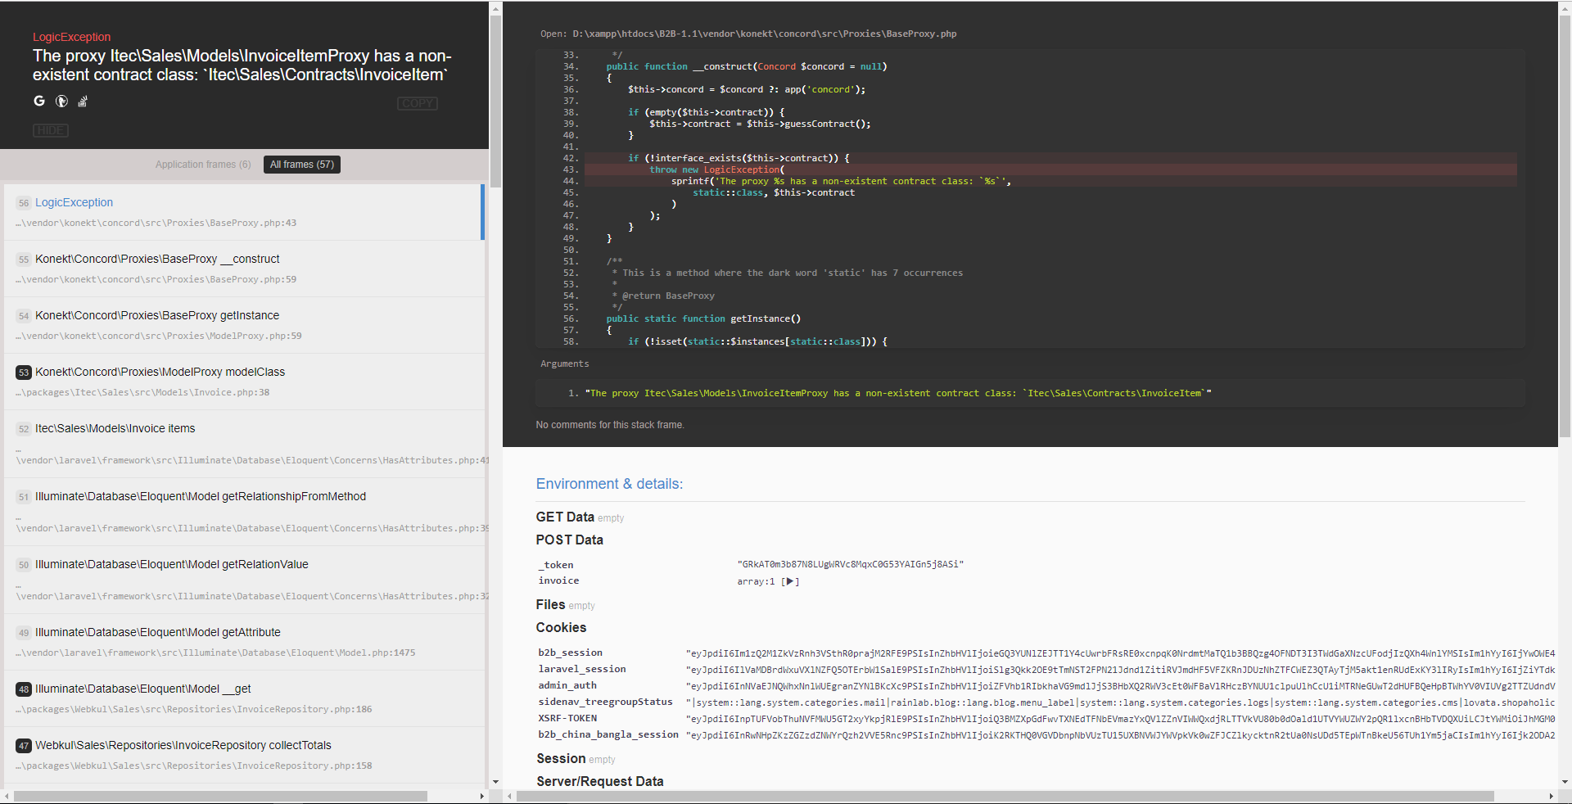
Task: Click the right panel horizontal scrollbar thumb
Action: (1005, 796)
